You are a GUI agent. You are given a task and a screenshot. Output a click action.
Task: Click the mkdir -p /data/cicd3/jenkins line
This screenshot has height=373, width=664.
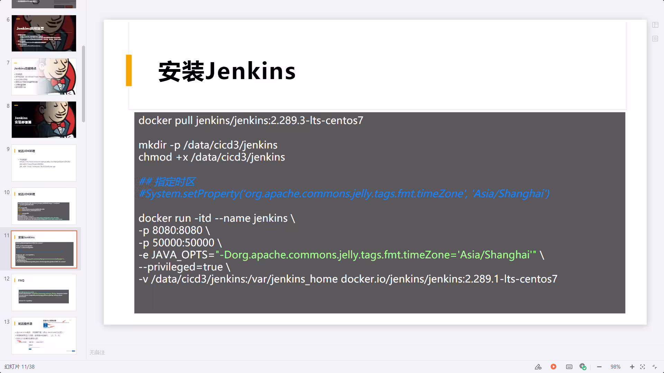208,145
